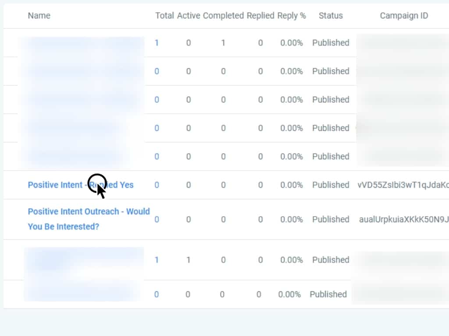Screen dimensions: 449x336
Task: Click the Name column header
Action: (39, 16)
